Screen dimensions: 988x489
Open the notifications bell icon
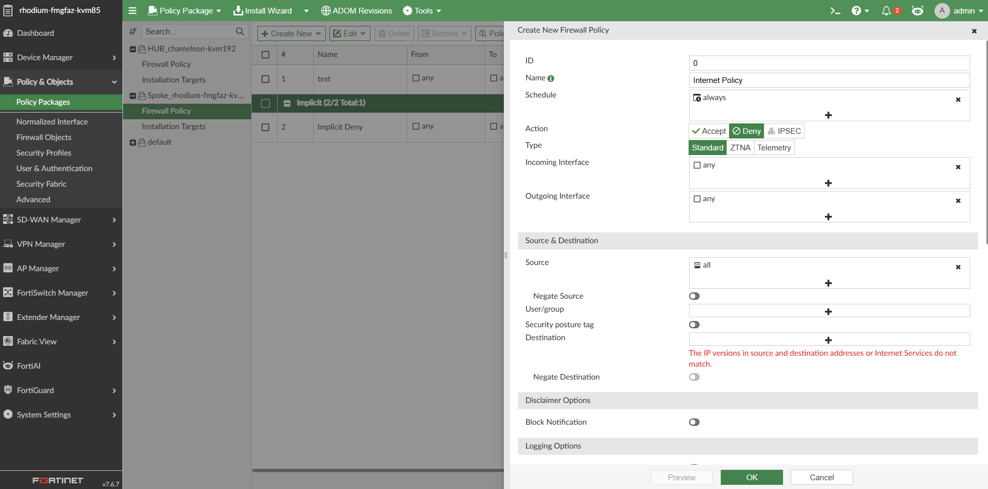[886, 10]
